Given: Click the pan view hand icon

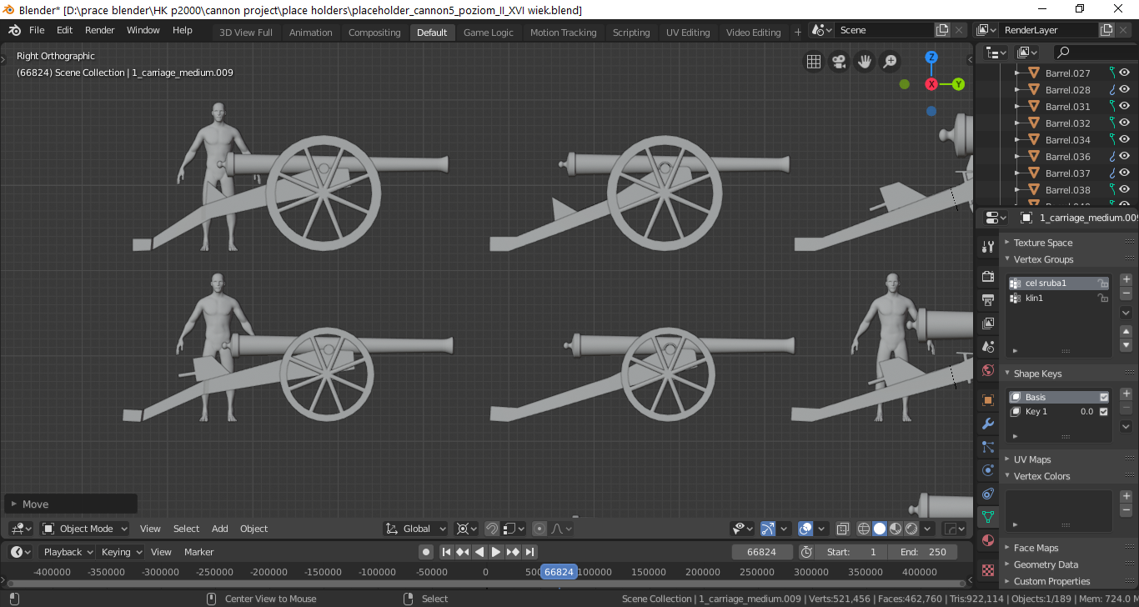Looking at the screenshot, I should point(865,62).
